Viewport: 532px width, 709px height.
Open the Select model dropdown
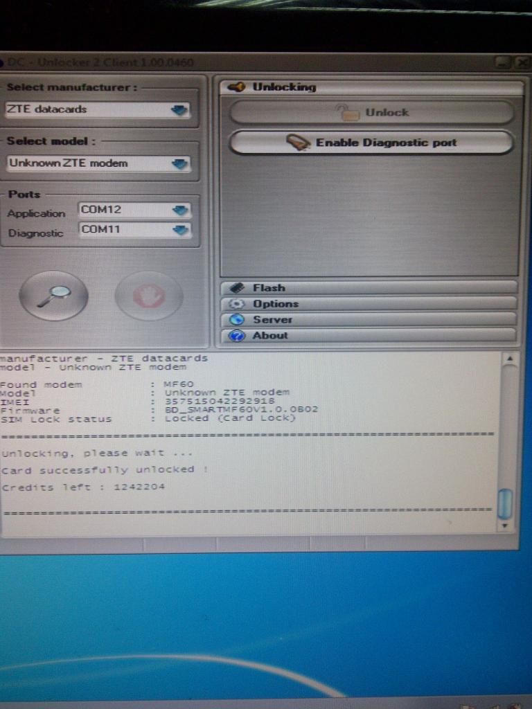[179, 164]
